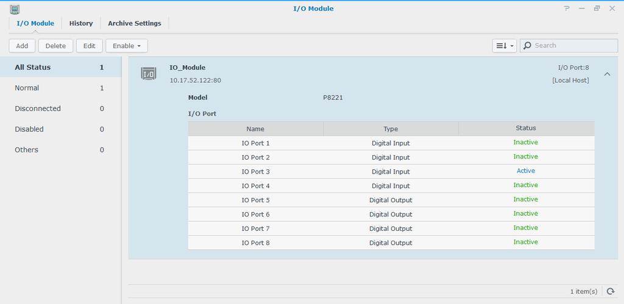This screenshot has height=304, width=624.
Task: Open the Archive Settings tab
Action: point(135,23)
